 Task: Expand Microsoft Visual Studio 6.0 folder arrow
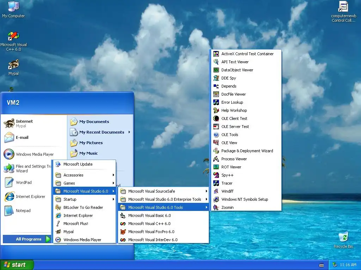[114, 191]
